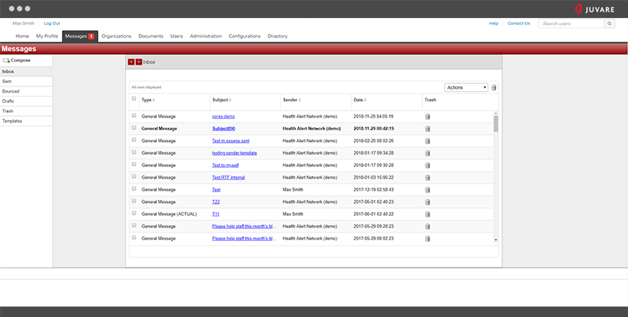Open the Test RTF internal link
Viewport: 628px width, 317px height.
point(228,177)
